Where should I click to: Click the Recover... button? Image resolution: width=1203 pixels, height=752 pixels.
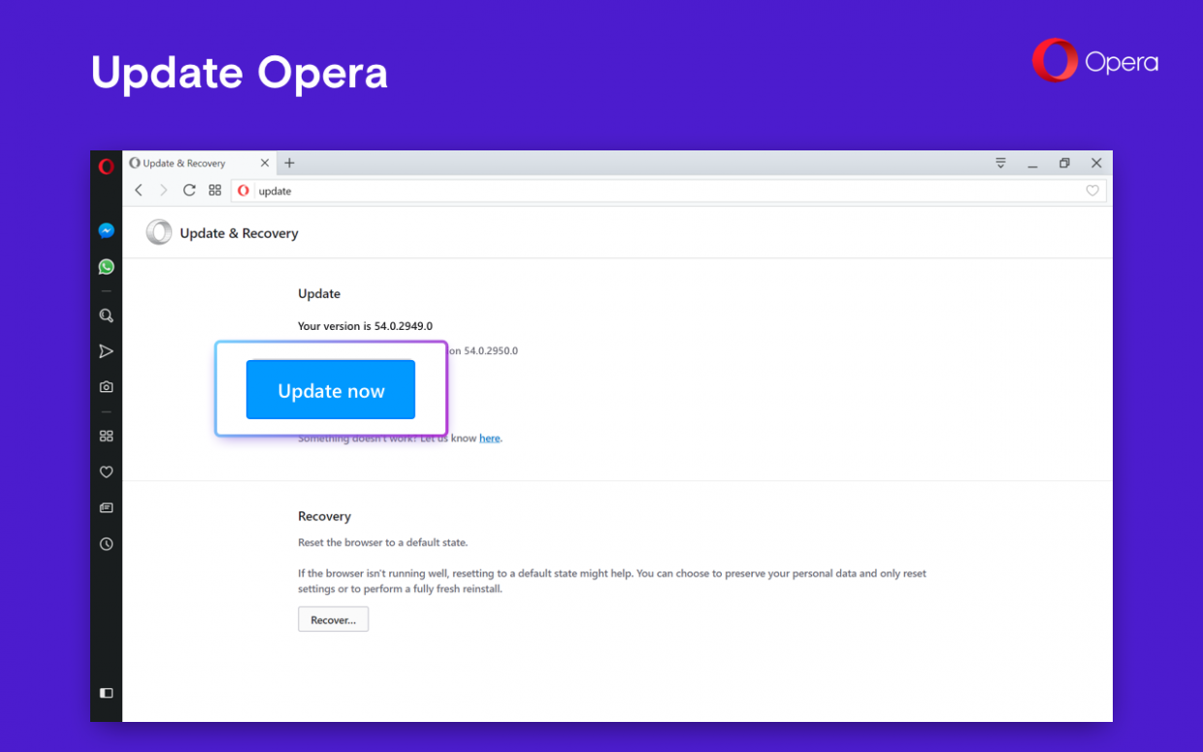point(333,618)
